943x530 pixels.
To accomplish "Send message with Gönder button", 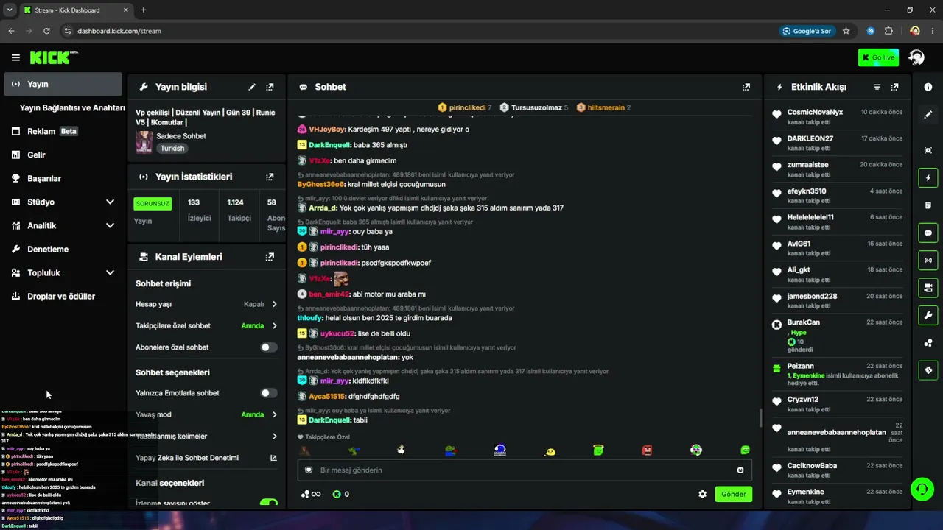I will pos(734,494).
